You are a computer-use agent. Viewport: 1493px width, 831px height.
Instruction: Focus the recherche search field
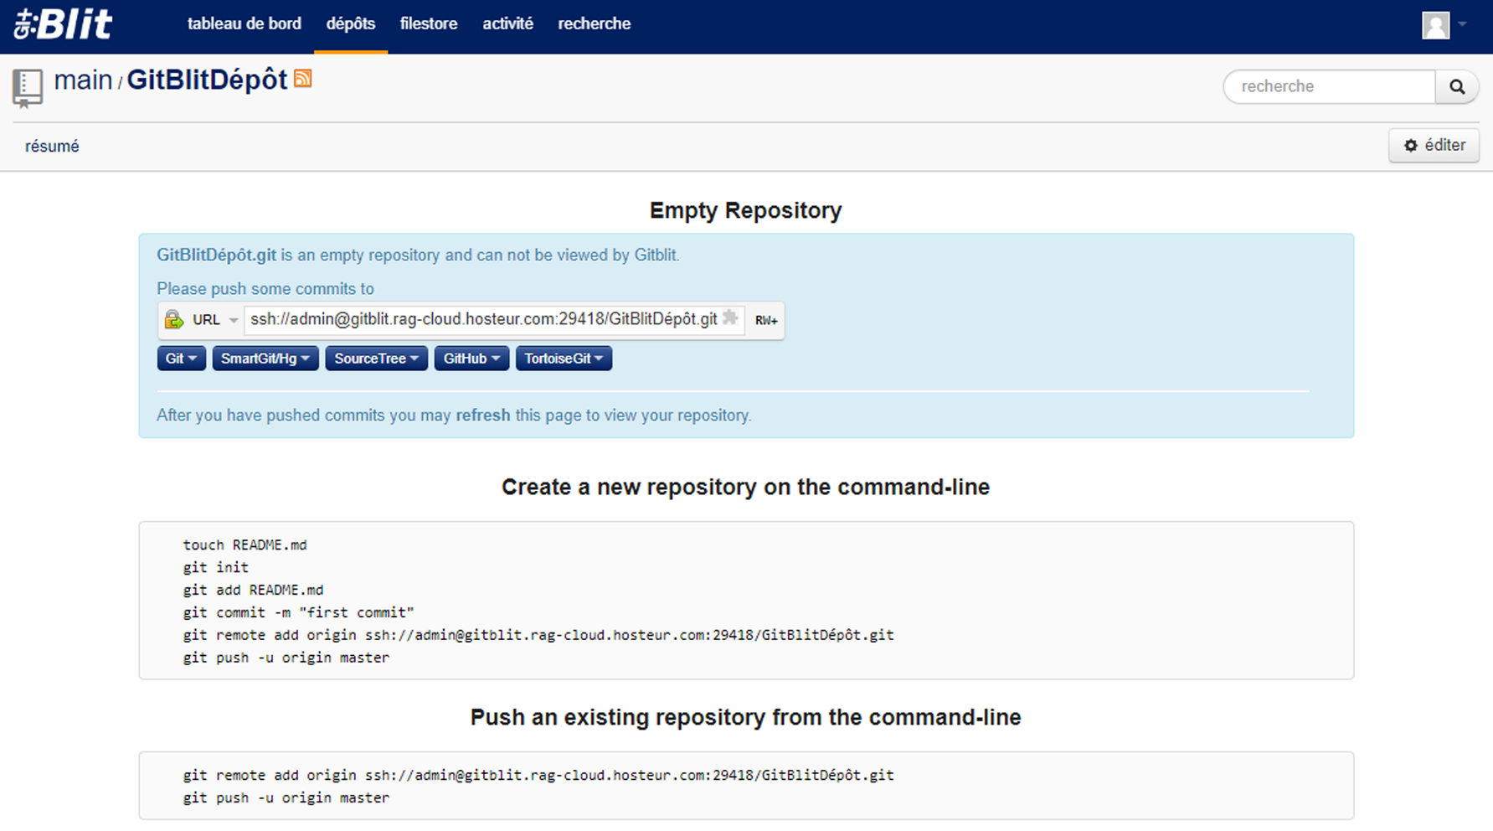tap(1330, 86)
